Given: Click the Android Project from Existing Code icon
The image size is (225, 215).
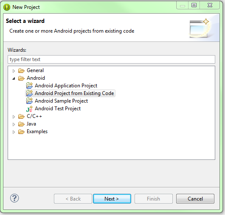Looking at the screenshot, I should (x=29, y=93).
